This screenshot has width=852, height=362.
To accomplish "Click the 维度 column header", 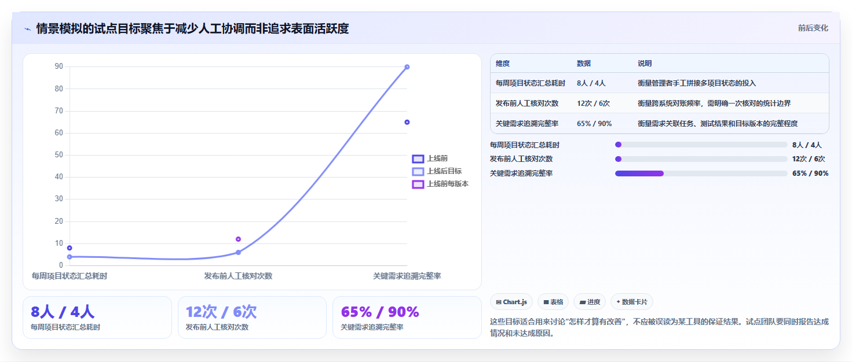I will tap(503, 63).
